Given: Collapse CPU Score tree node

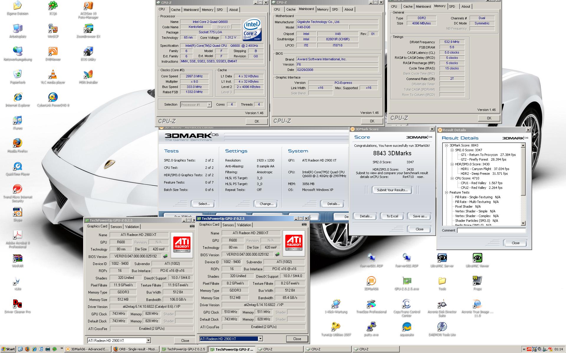Looking at the screenshot, I should tap(452, 178).
